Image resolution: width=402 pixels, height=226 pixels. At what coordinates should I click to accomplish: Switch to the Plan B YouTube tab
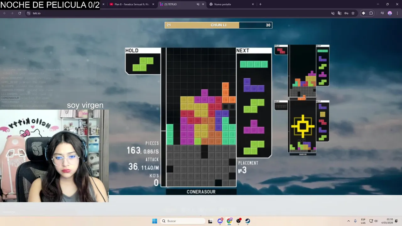pyautogui.click(x=131, y=4)
